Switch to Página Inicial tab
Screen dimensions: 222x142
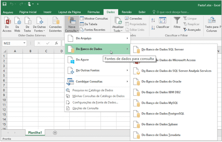pos(28,12)
